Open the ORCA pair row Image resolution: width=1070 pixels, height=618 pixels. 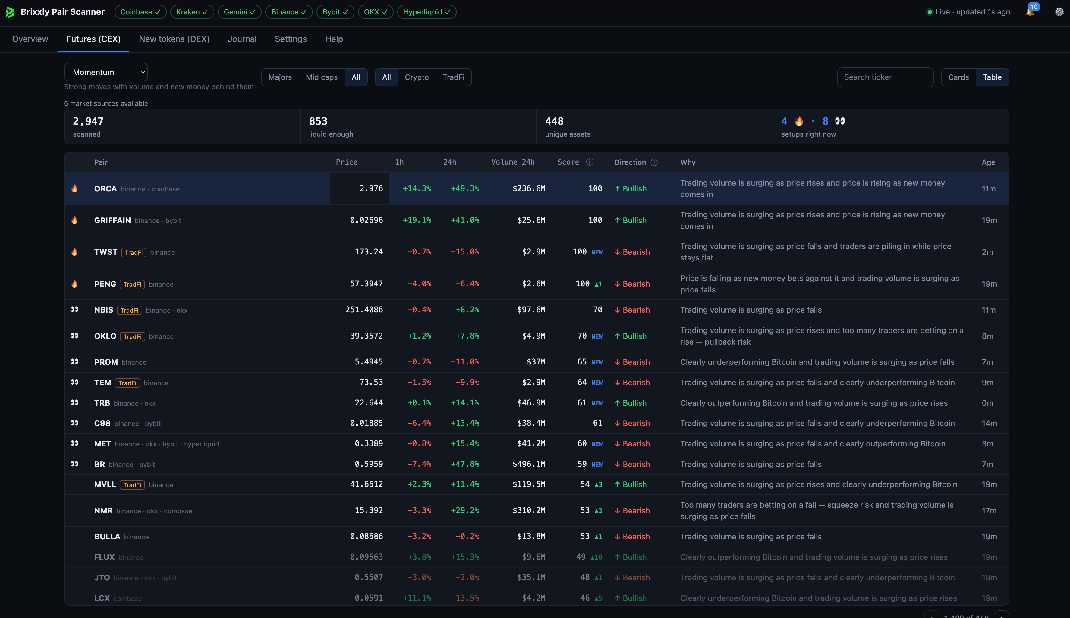pos(536,188)
